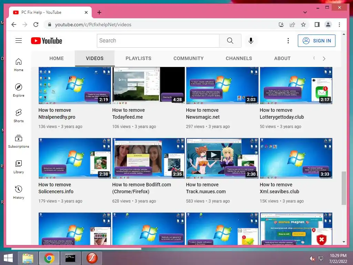Open How to remove Bodlift.com title

click(142, 188)
